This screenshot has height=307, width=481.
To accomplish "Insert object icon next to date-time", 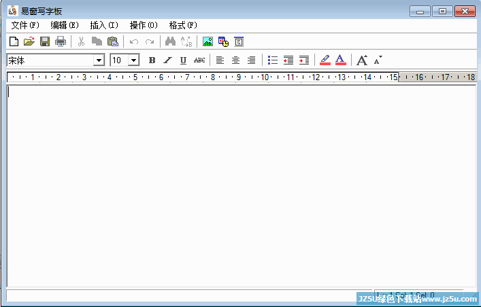I will [x=239, y=41].
